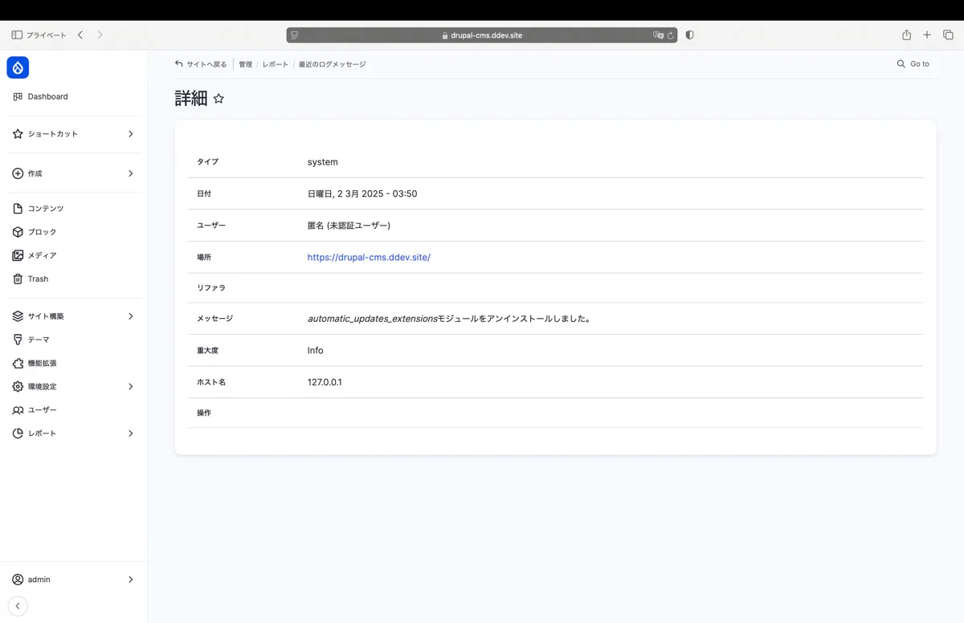Click the Blocks cube icon (ブロック)

pyautogui.click(x=18, y=232)
